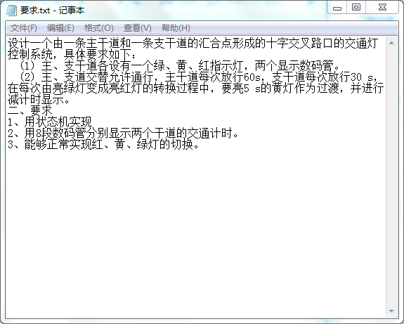Place cursor at text '60s' in requirement two
Screen dimensions: 404x324
[x=252, y=77]
